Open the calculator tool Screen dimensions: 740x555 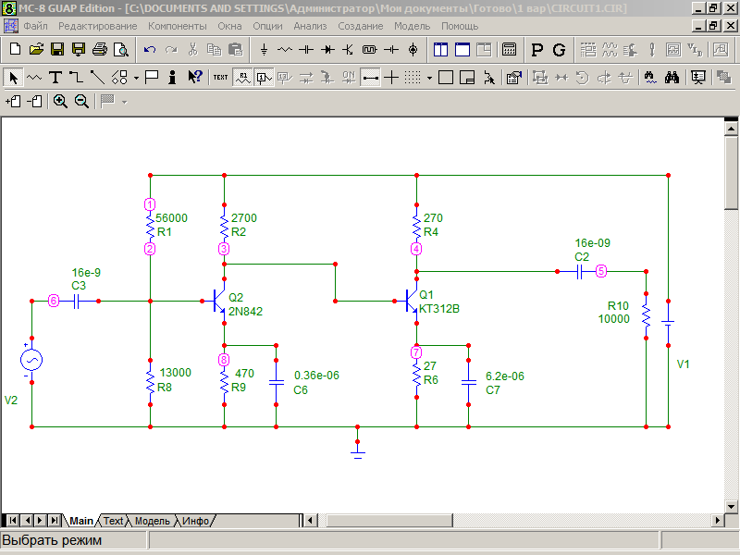pos(510,49)
